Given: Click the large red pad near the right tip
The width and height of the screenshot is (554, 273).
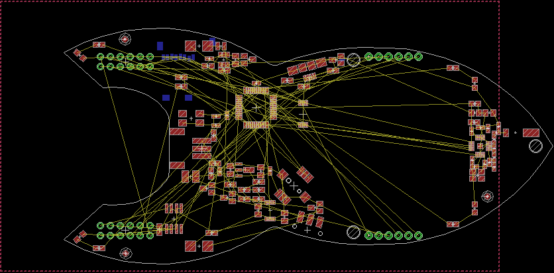Looking at the screenshot, I should click(531, 133).
